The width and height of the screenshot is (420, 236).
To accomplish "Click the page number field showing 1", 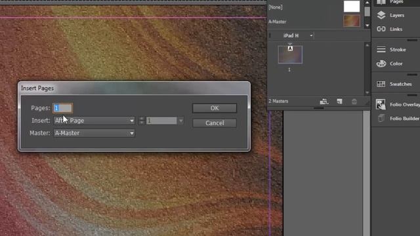I will click(161, 121).
